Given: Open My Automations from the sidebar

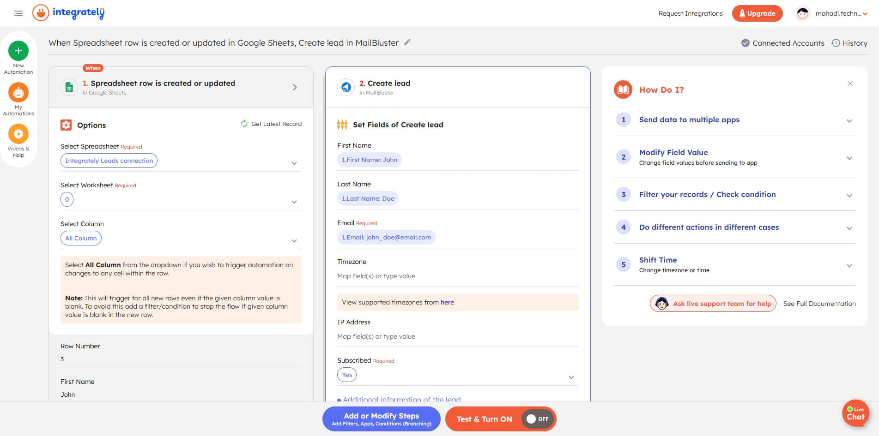Looking at the screenshot, I should pyautogui.click(x=18, y=93).
